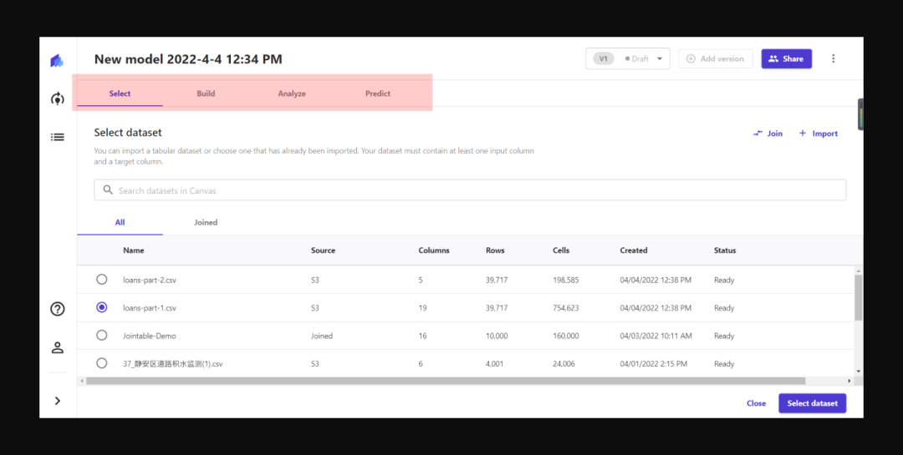The height and width of the screenshot is (455, 903).
Task: Click the Close link
Action: tap(756, 403)
